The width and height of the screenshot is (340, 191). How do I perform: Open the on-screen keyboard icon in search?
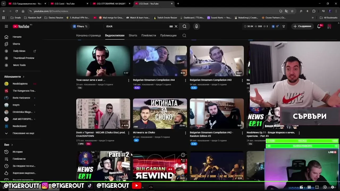click(x=171, y=26)
